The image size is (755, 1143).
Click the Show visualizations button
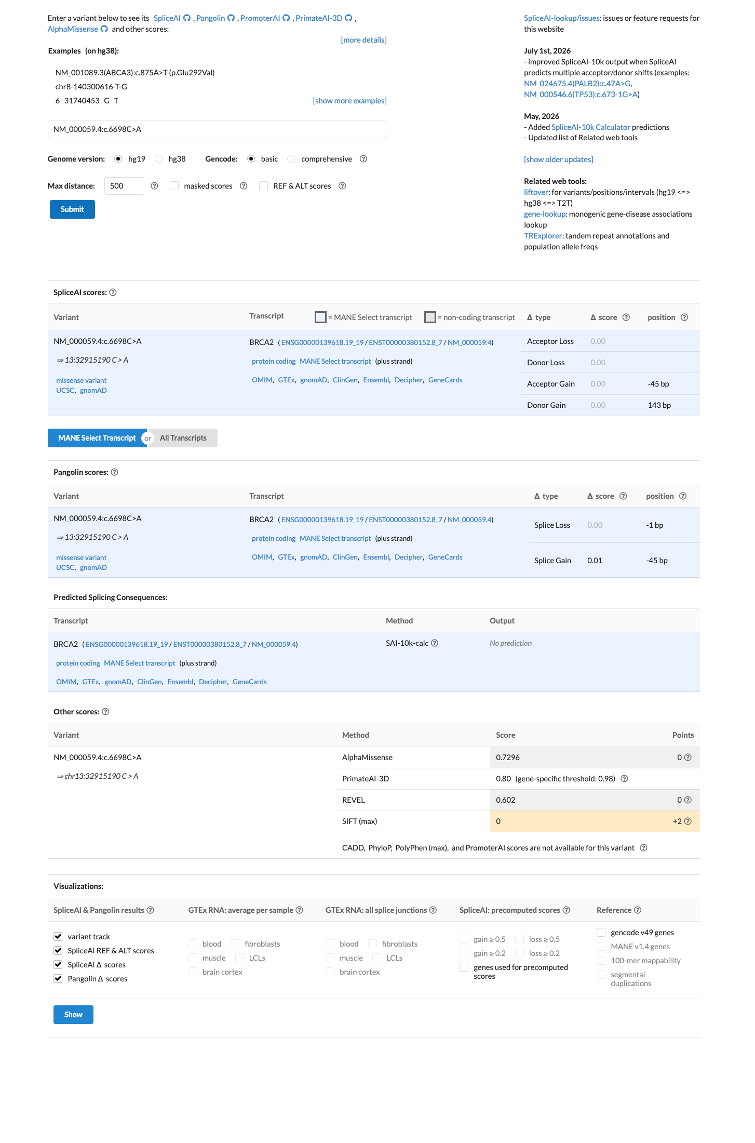(x=73, y=1015)
